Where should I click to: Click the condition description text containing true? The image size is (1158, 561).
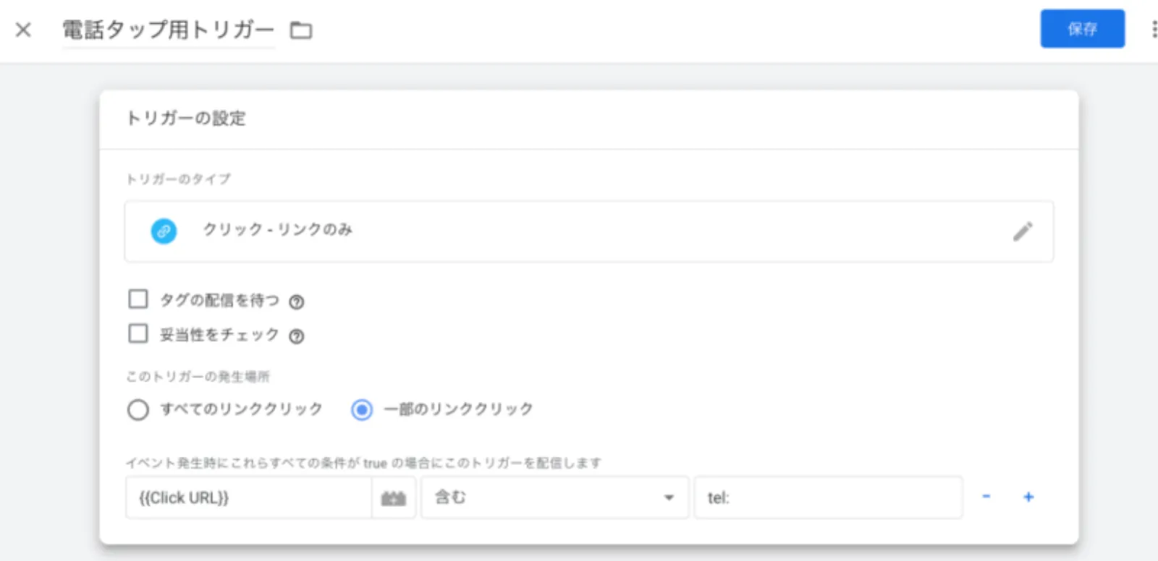pos(363,463)
